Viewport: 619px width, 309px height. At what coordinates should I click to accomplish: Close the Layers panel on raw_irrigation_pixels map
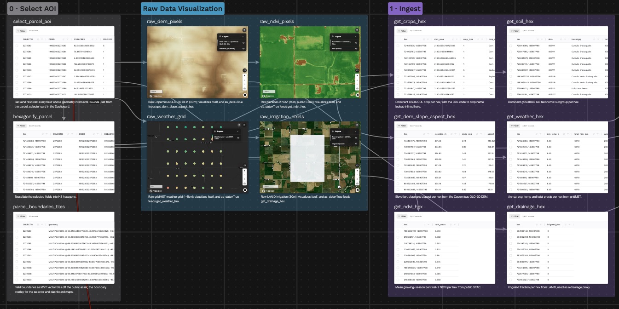355,132
